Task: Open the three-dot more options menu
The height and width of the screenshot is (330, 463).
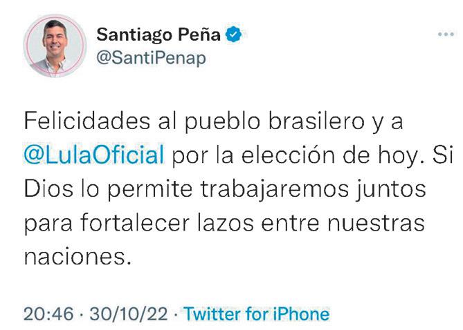Action: point(446,35)
